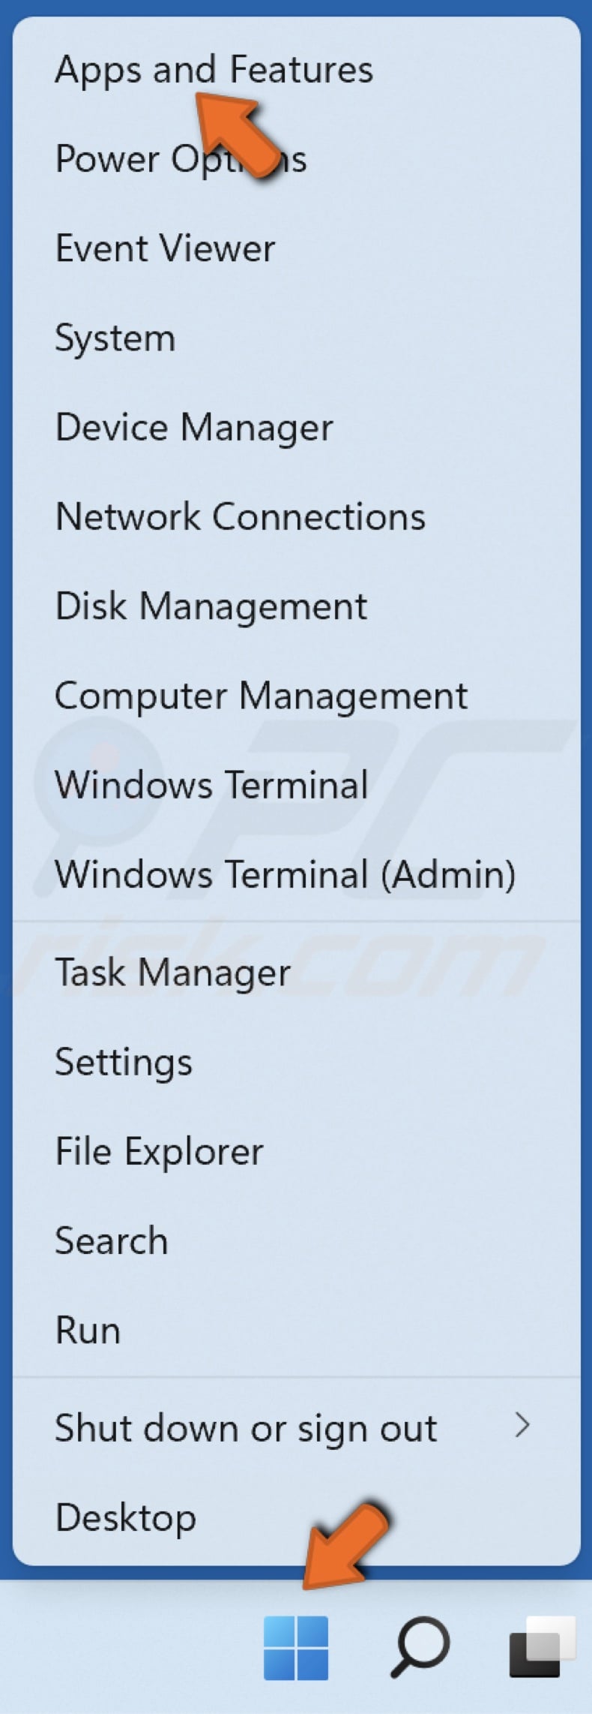Run Windows Terminal as Admin
This screenshot has width=592, height=1714.
(286, 874)
